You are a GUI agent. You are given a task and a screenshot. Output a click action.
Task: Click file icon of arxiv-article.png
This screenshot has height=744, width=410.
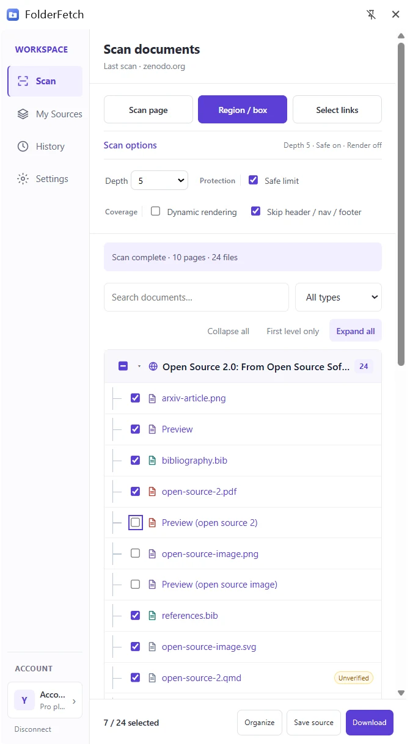coord(153,398)
